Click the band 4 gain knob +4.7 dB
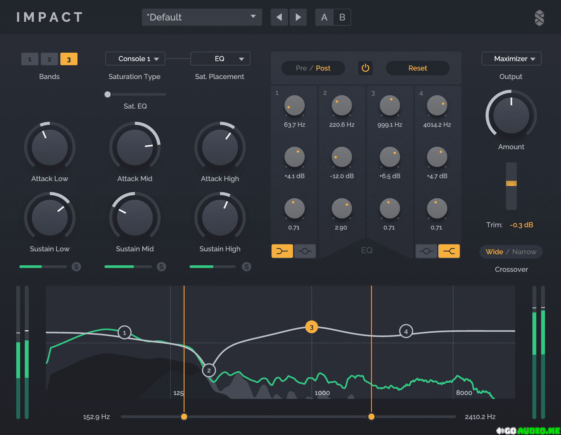This screenshot has height=435, width=561. (x=437, y=157)
